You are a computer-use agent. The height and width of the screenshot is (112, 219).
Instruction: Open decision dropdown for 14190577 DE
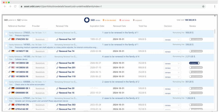point(172,52)
